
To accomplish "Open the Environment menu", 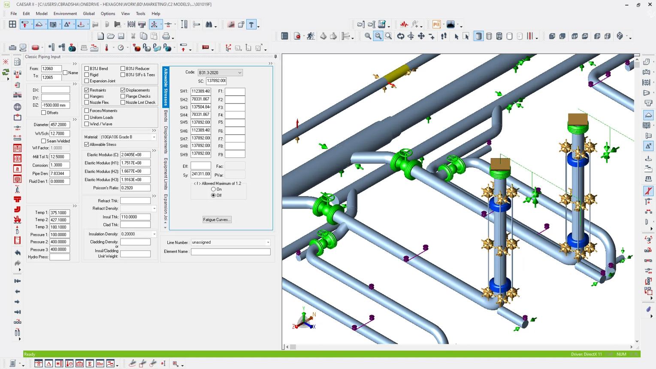I will 65,13.
